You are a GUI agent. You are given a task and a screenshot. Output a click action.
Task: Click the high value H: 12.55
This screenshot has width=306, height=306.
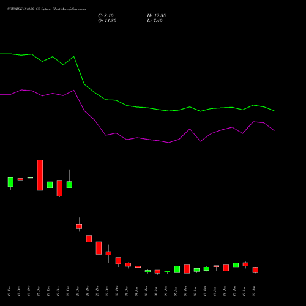click(x=156, y=16)
